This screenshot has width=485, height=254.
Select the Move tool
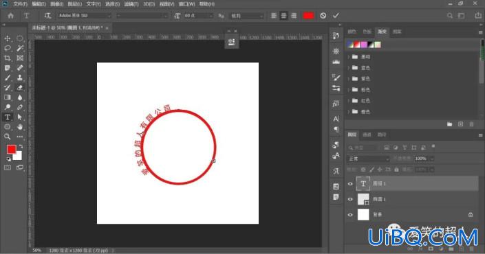click(x=8, y=38)
